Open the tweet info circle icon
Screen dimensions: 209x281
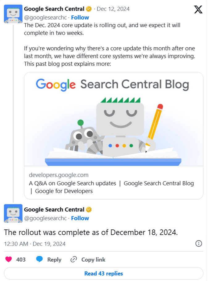pos(199,244)
